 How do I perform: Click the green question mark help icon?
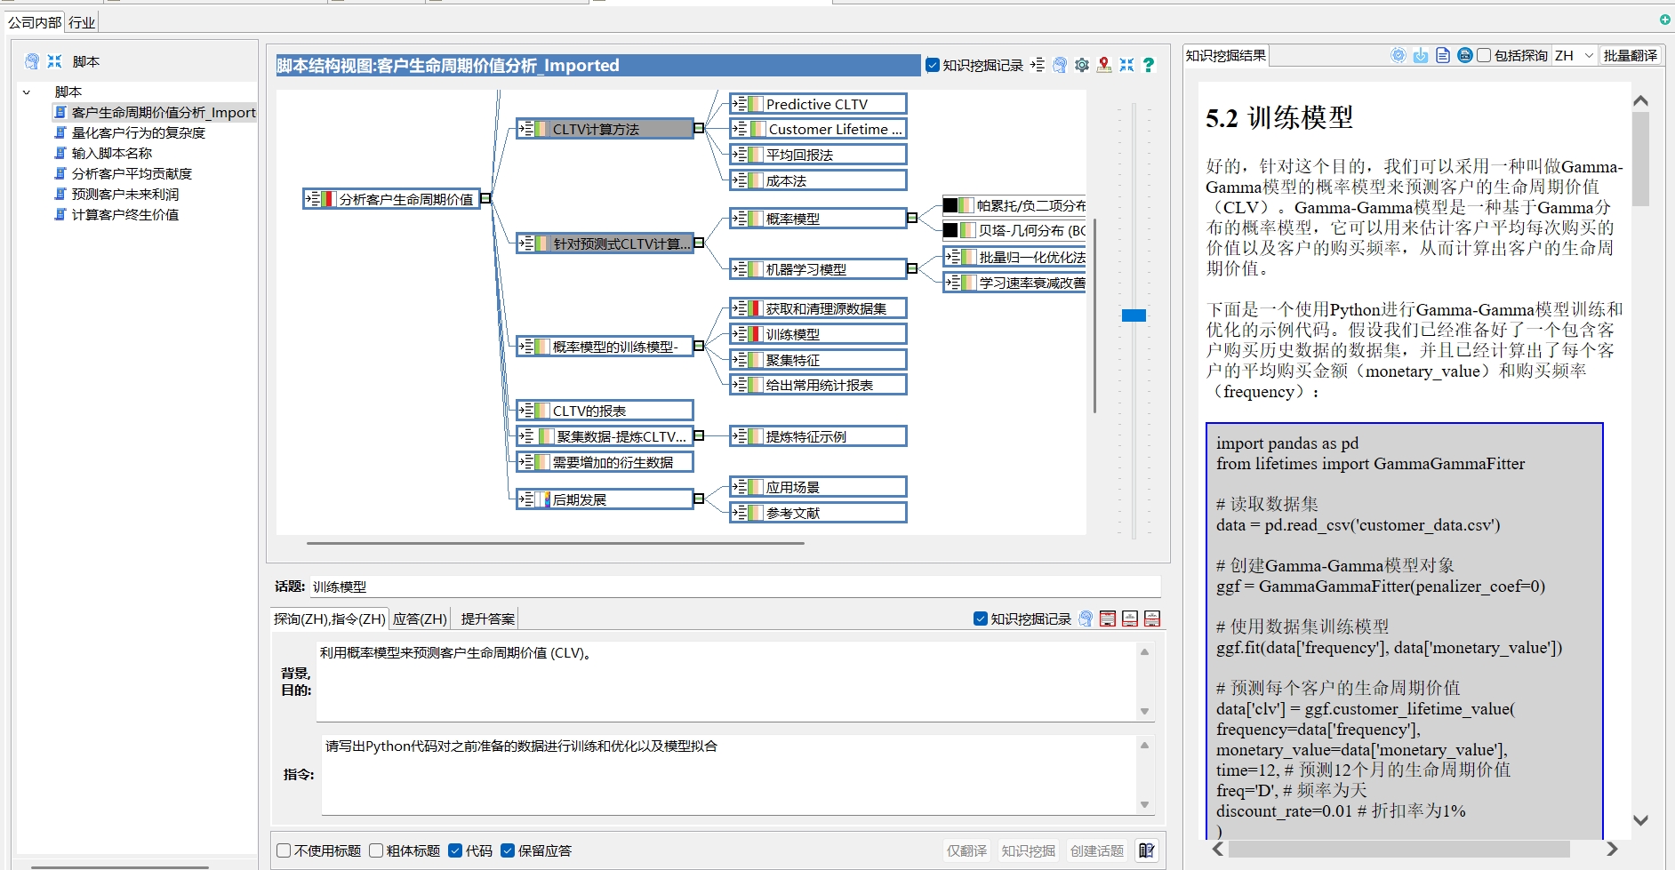(x=1149, y=65)
